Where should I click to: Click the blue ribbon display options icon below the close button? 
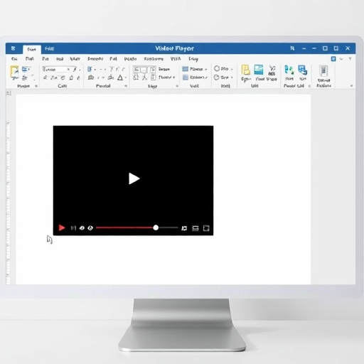333,59
